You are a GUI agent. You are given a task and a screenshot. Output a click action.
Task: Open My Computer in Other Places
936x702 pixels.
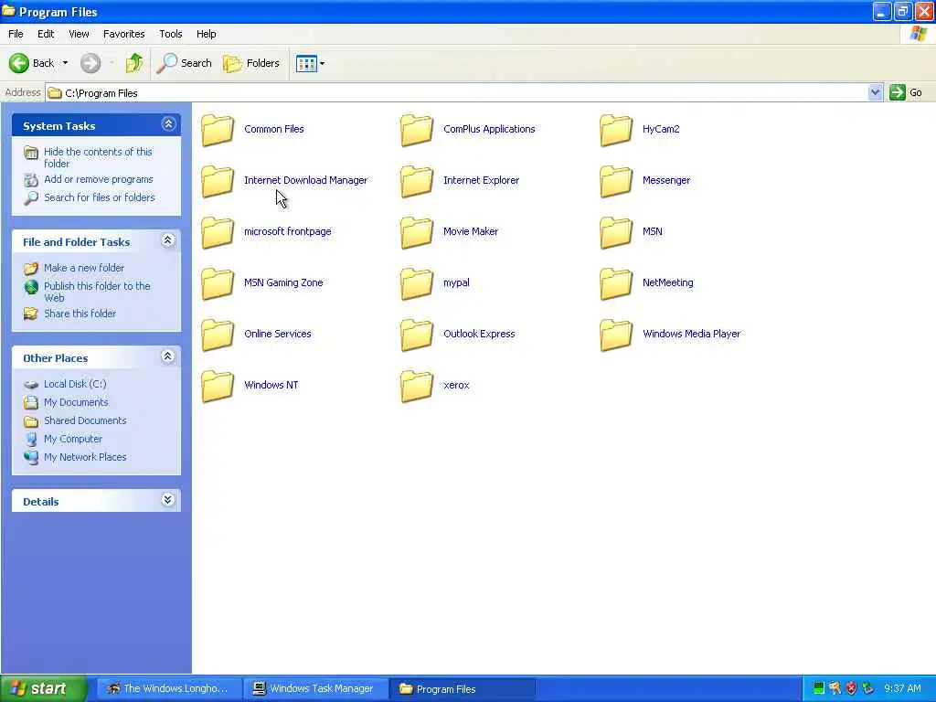tap(73, 439)
